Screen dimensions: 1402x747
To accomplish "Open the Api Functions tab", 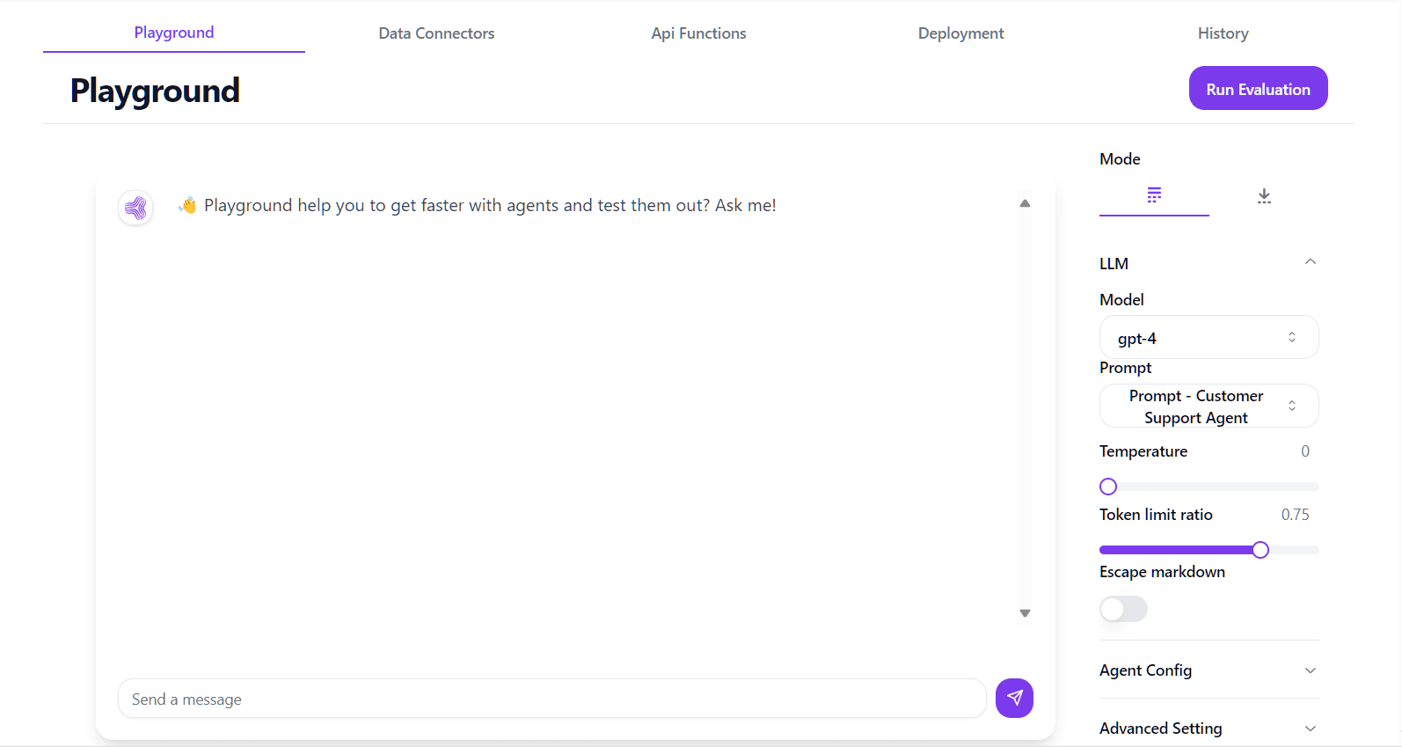I will pyautogui.click(x=698, y=33).
